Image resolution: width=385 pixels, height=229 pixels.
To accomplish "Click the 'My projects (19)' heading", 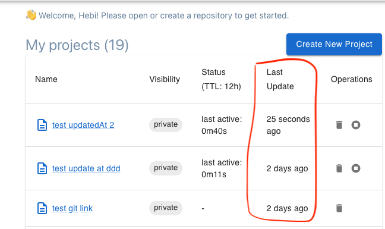I will pyautogui.click(x=77, y=45).
